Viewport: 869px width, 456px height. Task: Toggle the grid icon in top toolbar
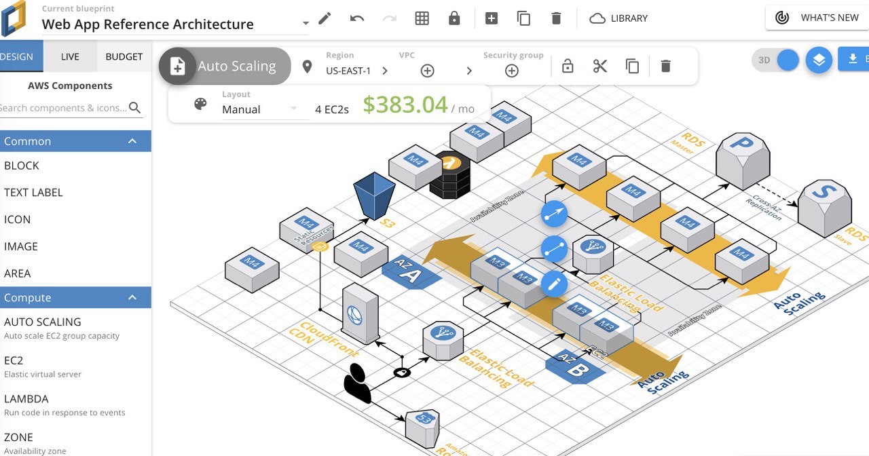point(422,18)
